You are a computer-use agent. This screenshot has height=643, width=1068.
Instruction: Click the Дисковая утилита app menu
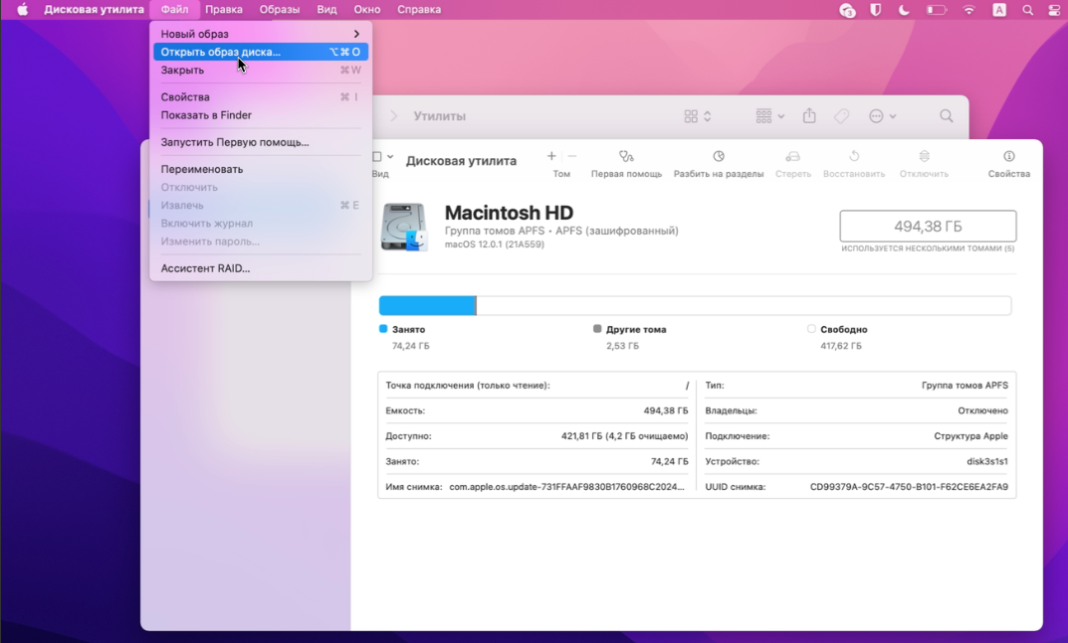click(94, 10)
